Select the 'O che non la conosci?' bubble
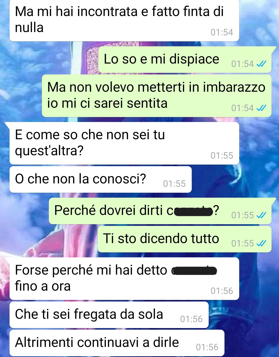The height and width of the screenshot is (357, 279). coord(100,179)
